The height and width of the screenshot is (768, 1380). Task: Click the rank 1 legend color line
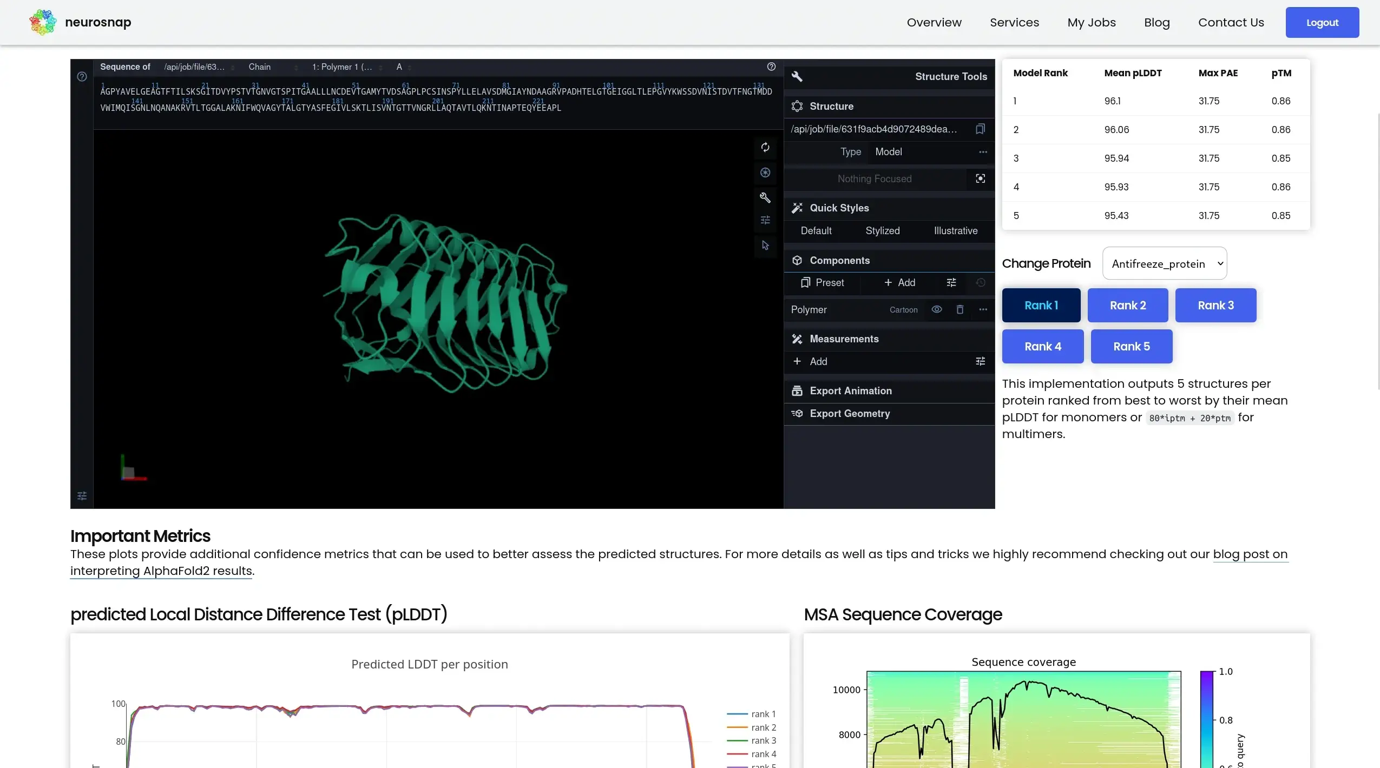point(737,714)
